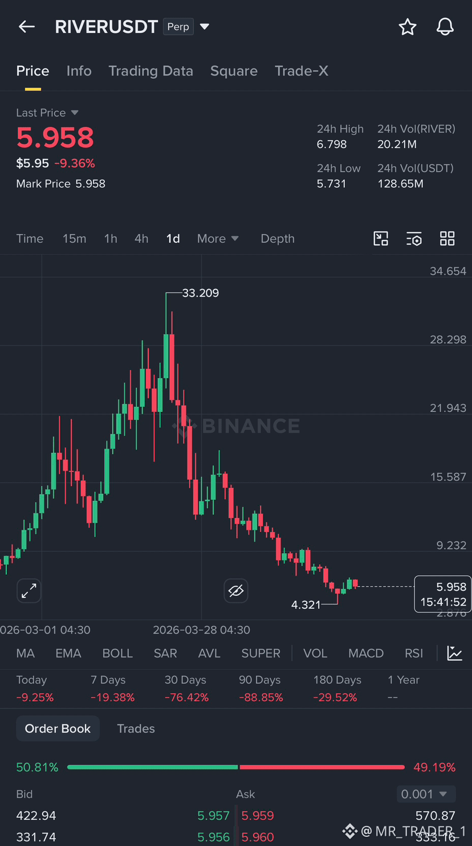Screen dimensions: 472x846
Task: Tap ask price 5.959
Action: click(258, 816)
